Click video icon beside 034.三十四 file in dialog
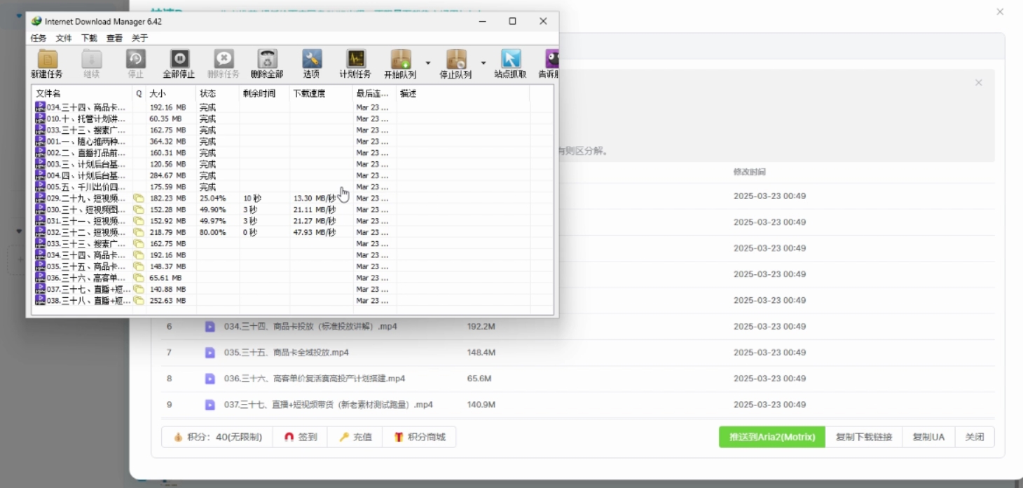Viewport: 1023px width, 488px height. 210,327
